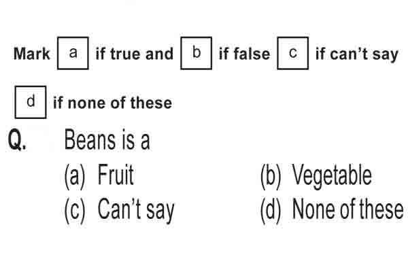Click the (c) option label
This screenshot has width=408, height=272.
tap(75, 210)
